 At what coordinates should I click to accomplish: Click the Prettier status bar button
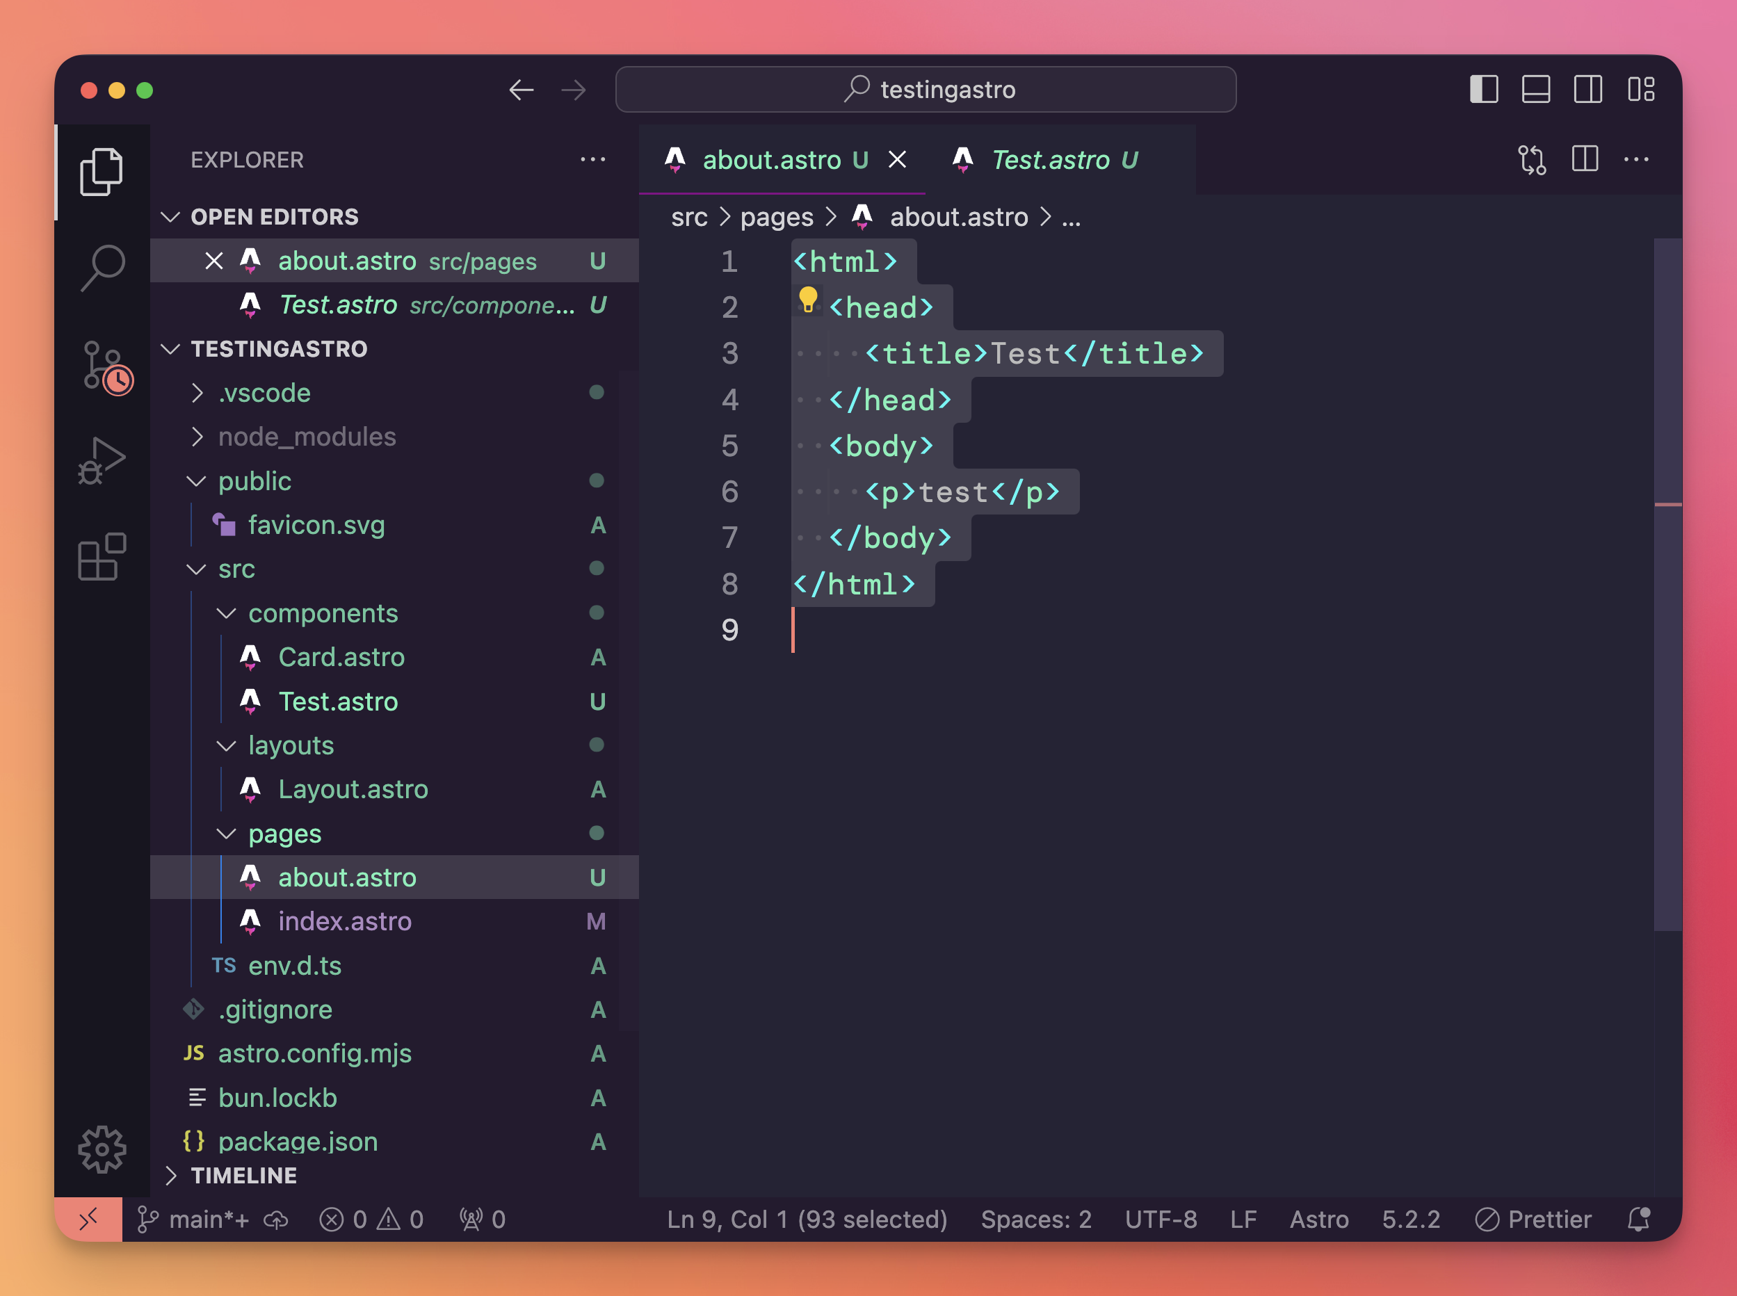pos(1534,1219)
